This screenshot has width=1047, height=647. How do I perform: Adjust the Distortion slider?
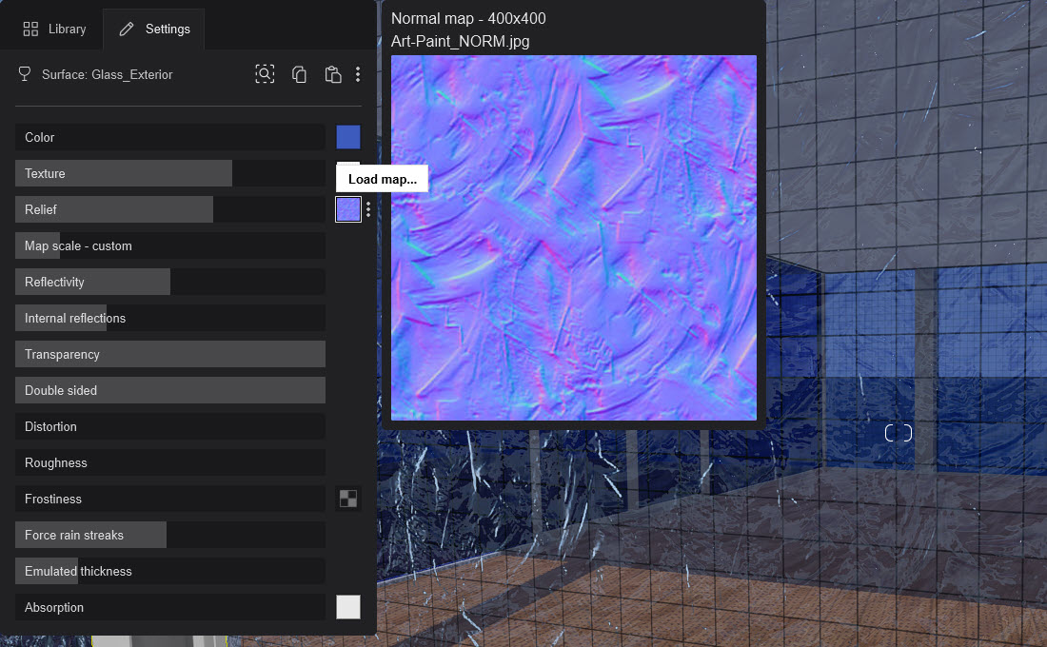pyautogui.click(x=170, y=426)
